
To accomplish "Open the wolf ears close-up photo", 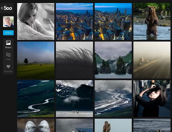I will [x=36, y=125].
